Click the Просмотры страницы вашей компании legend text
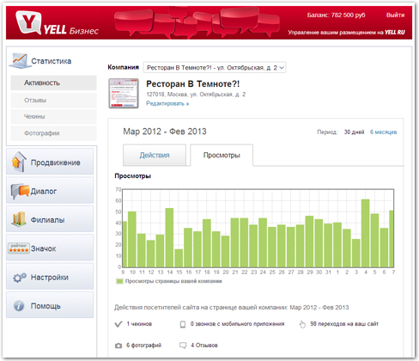The width and height of the screenshot is (419, 361). (173, 281)
